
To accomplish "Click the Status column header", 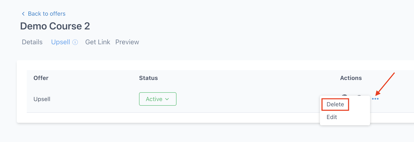I will (x=148, y=78).
